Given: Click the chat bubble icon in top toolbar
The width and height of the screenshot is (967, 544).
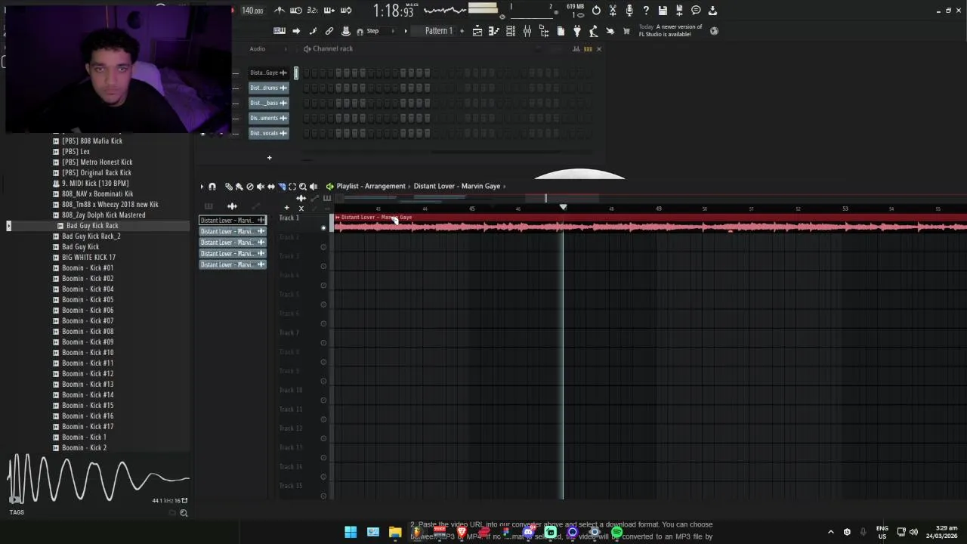Looking at the screenshot, I should 696,11.
